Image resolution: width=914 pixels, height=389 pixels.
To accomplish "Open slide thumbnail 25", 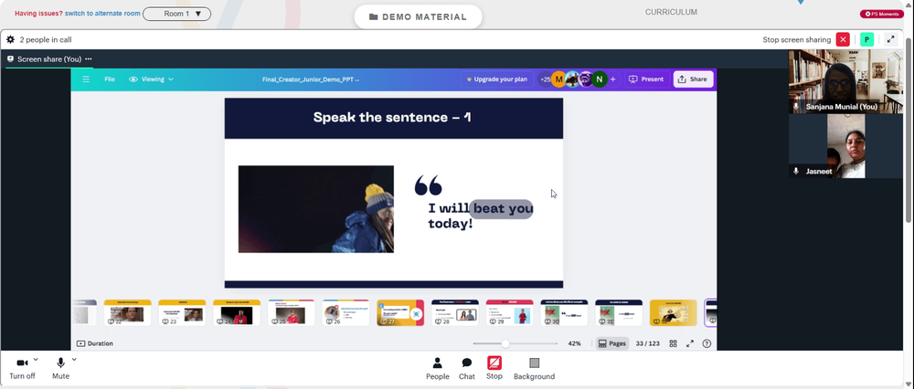I will (x=291, y=313).
